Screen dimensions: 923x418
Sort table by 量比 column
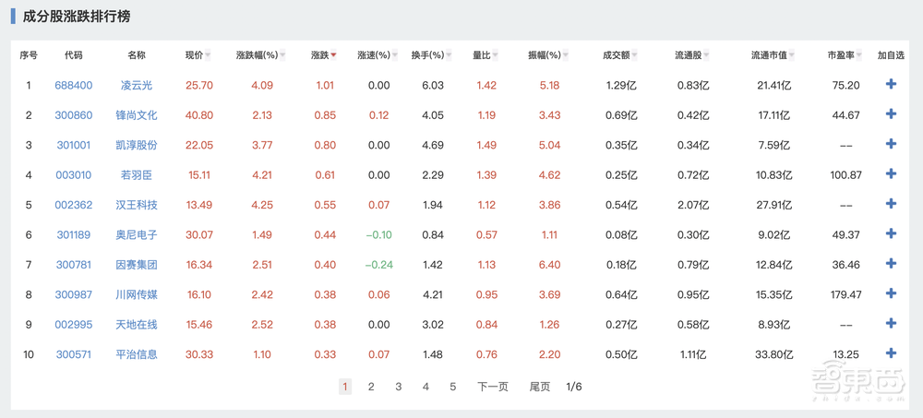485,55
